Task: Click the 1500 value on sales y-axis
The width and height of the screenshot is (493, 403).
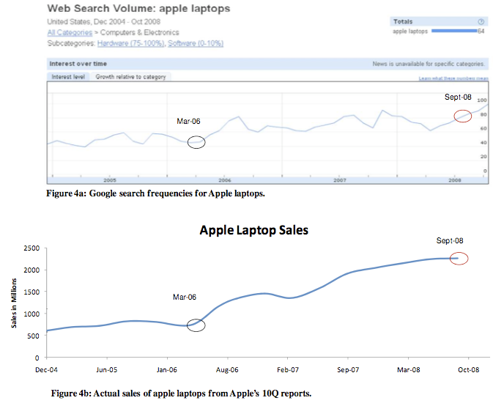Action: click(31, 292)
